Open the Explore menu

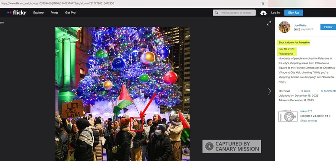pyautogui.click(x=38, y=13)
